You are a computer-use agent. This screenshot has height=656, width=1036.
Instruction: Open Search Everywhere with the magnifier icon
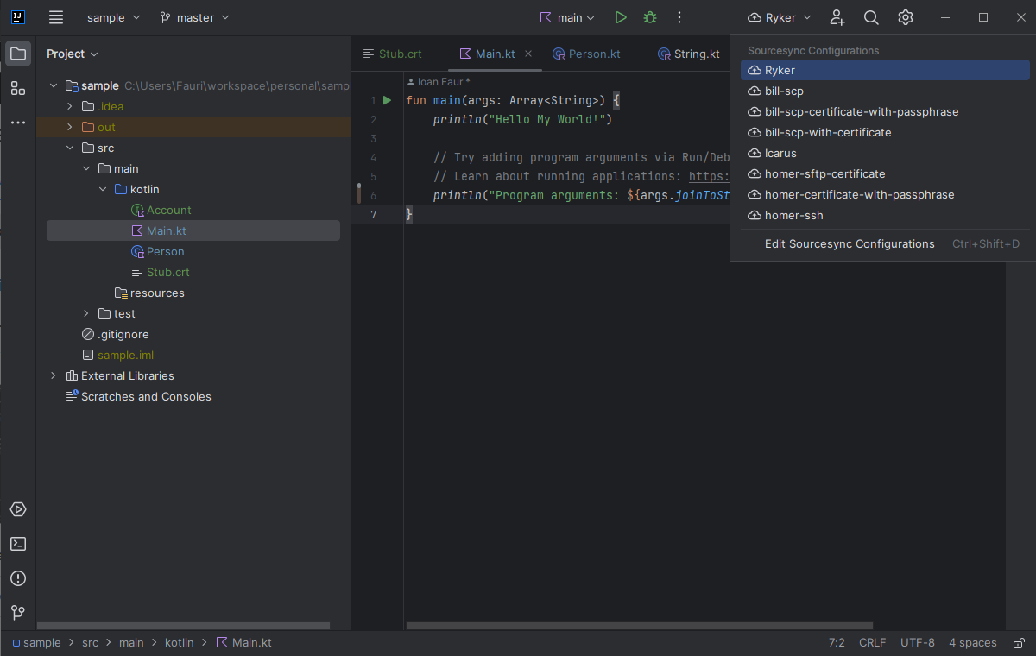(870, 16)
